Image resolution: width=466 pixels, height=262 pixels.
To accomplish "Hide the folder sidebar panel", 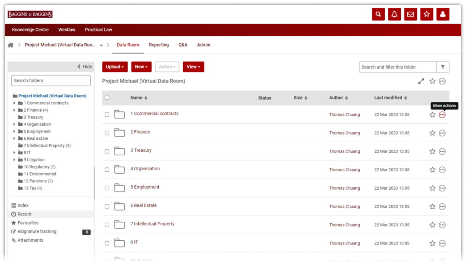I will tap(85, 67).
